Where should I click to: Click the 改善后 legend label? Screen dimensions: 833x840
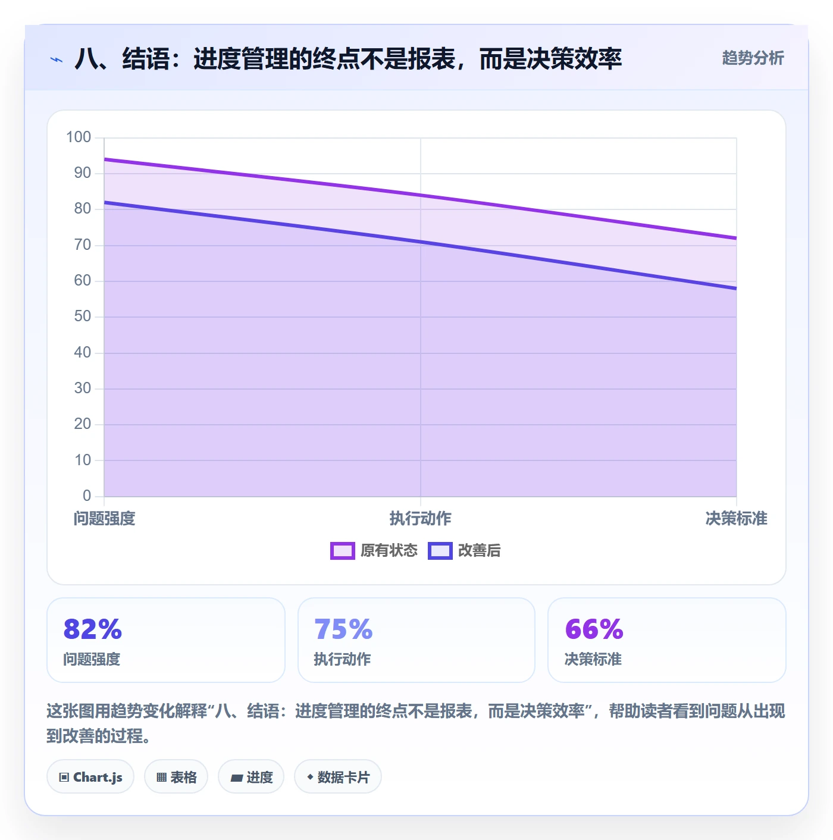tap(480, 551)
